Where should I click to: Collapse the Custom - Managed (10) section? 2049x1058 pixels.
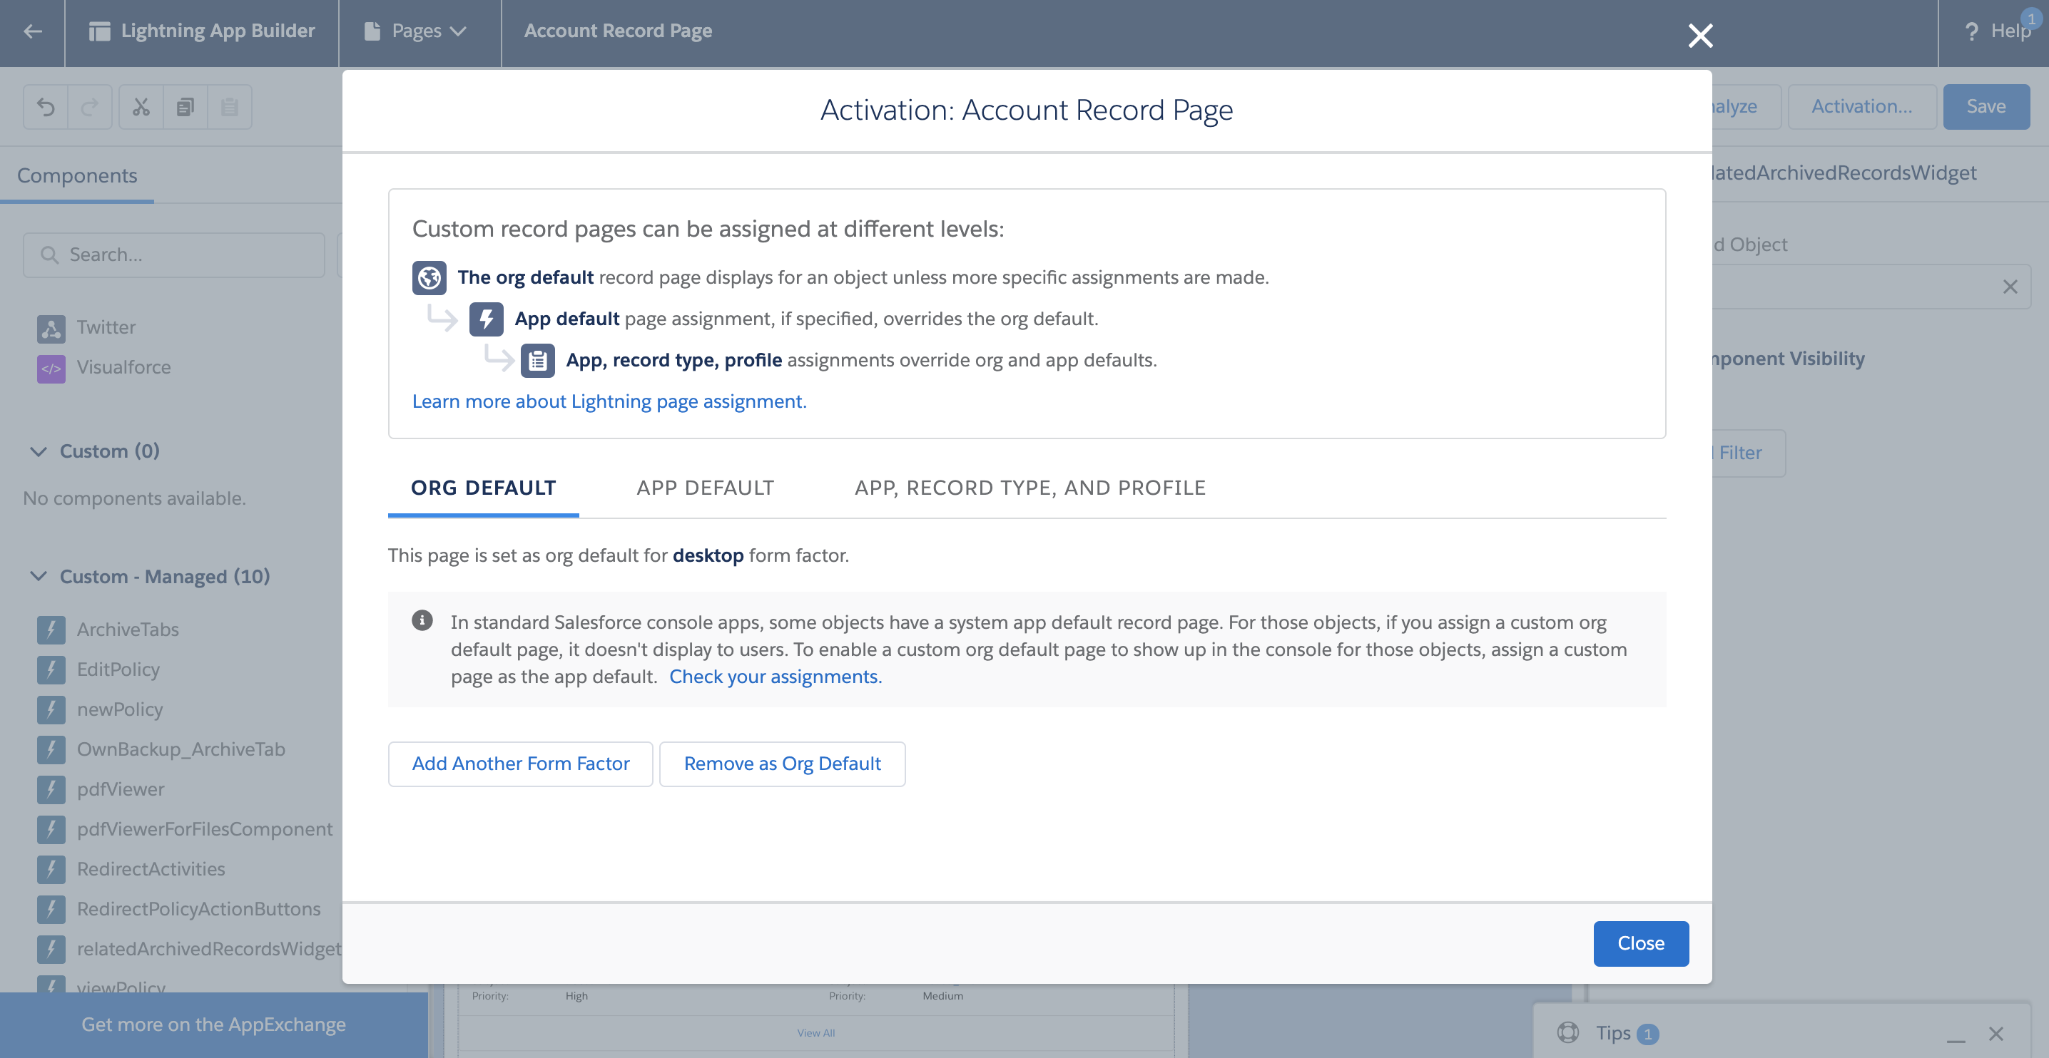37,576
